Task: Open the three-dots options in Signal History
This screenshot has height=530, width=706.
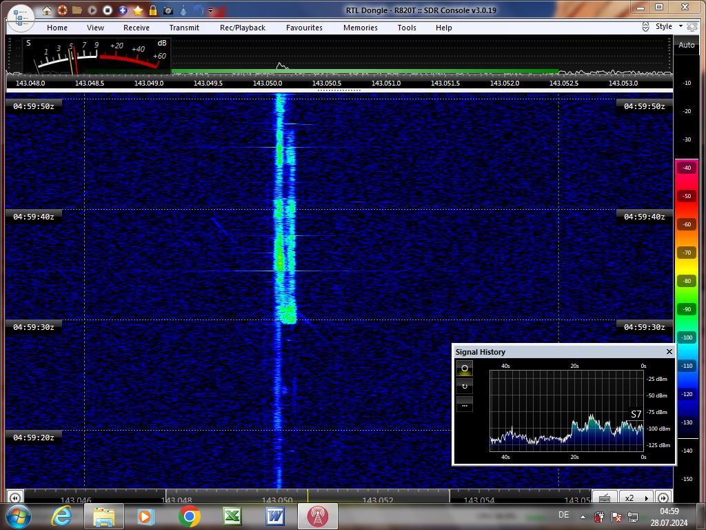Action: (x=465, y=404)
